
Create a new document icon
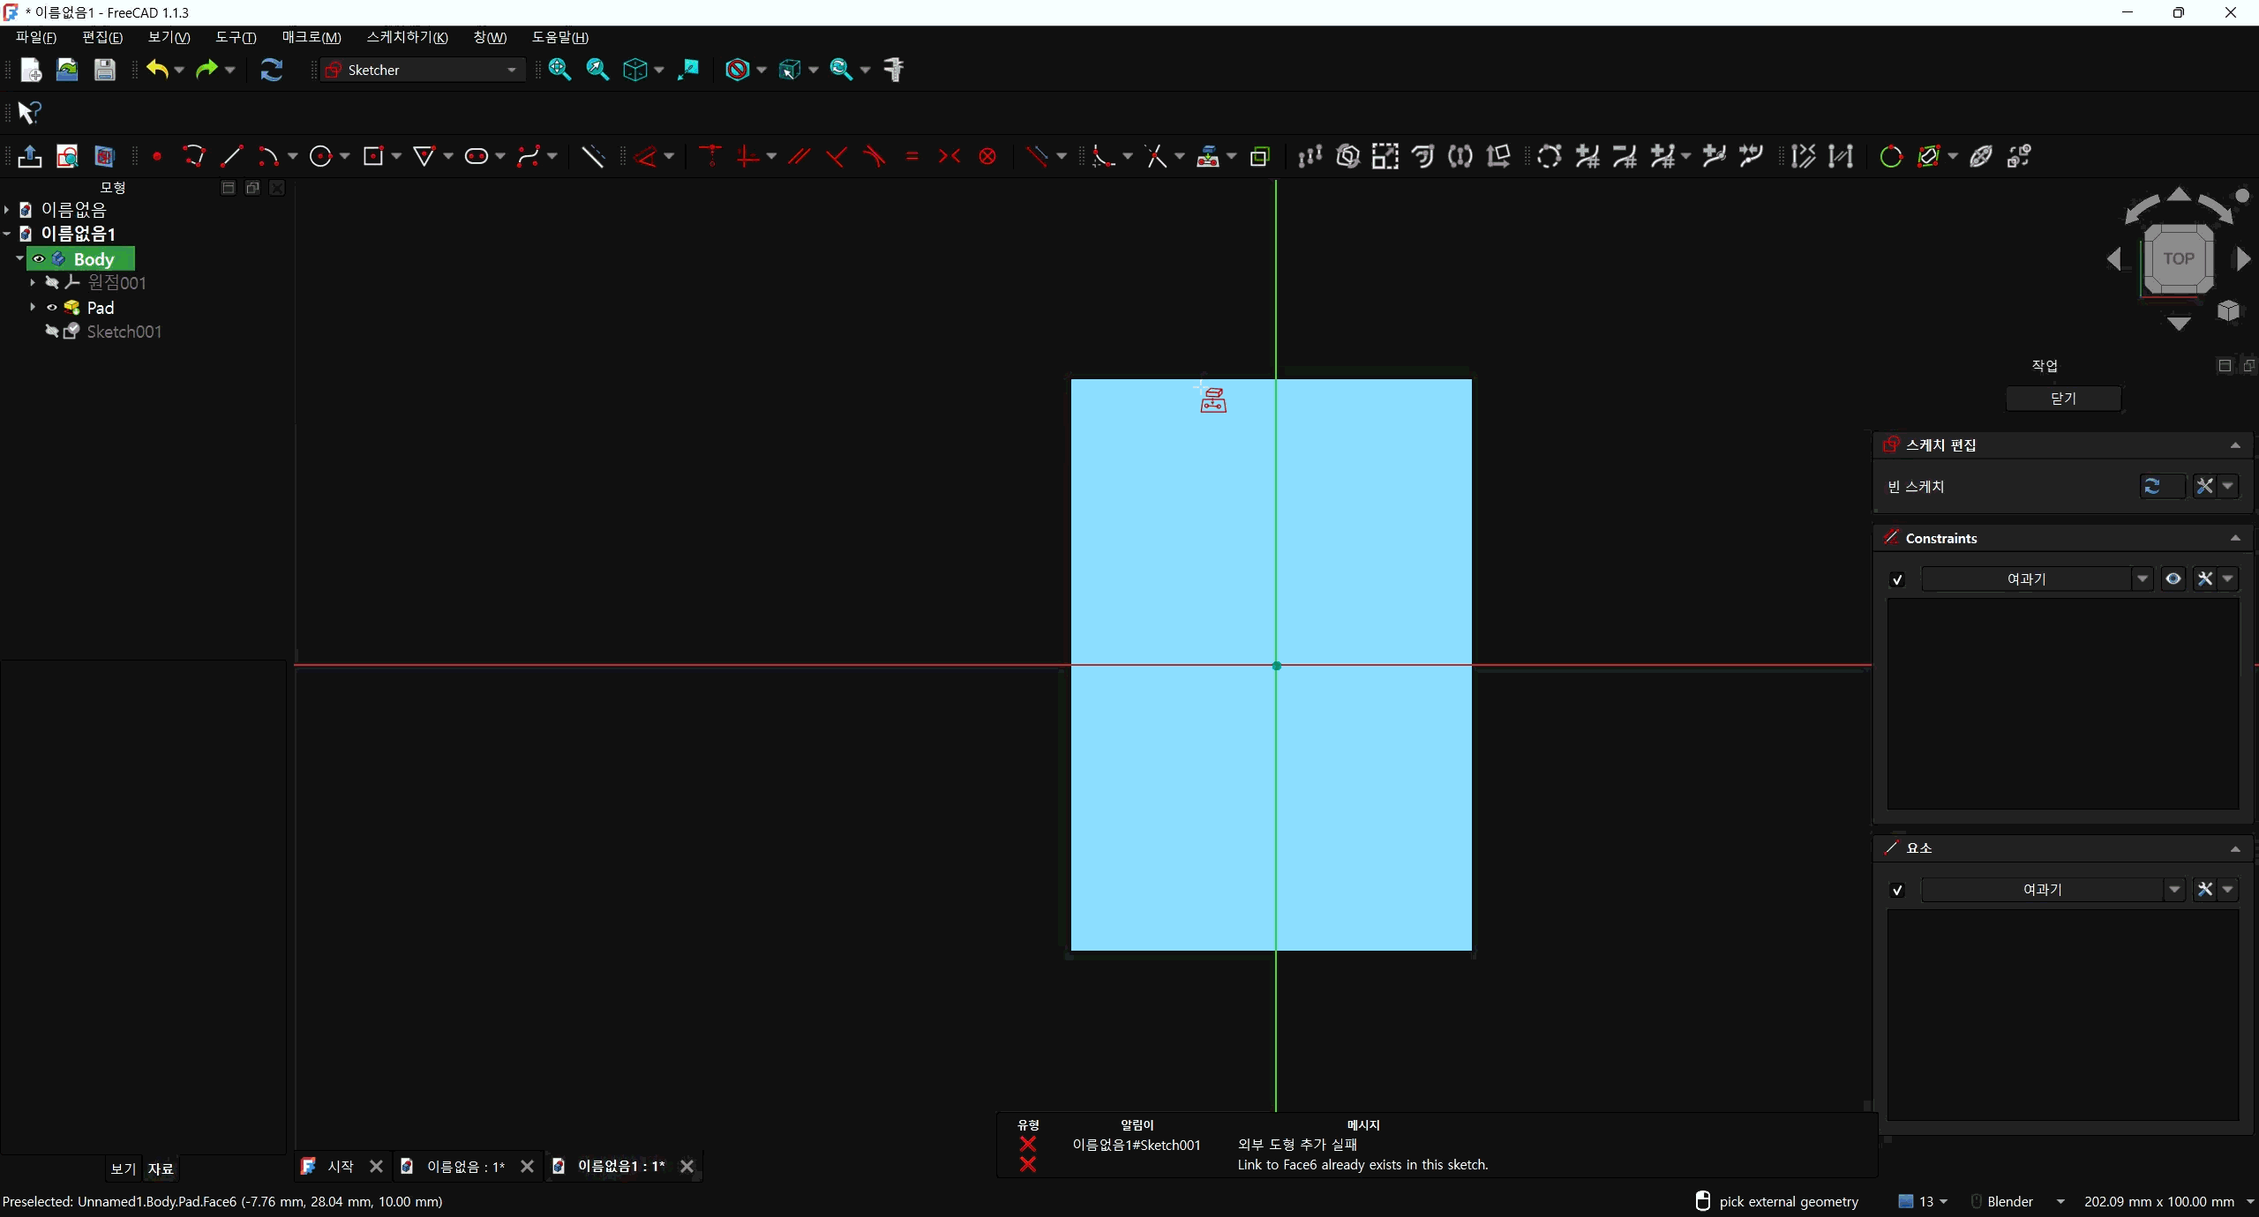(31, 70)
